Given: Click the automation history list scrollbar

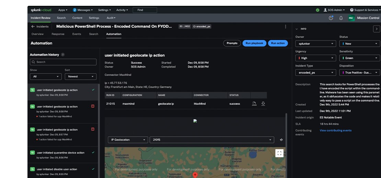Looking at the screenshot, I should pos(99,131).
